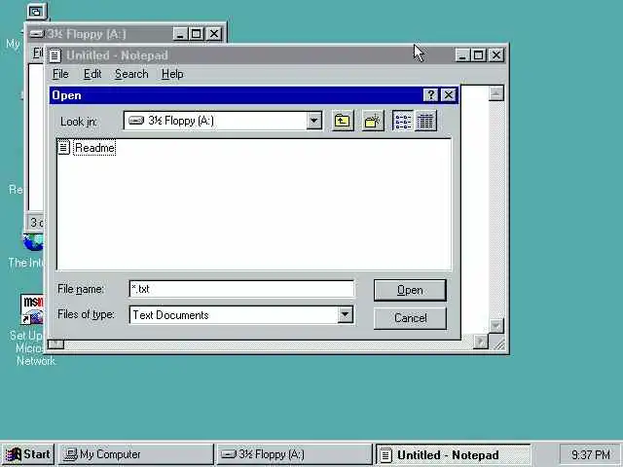
Task: Select the Readme file icon
Action: coord(63,148)
